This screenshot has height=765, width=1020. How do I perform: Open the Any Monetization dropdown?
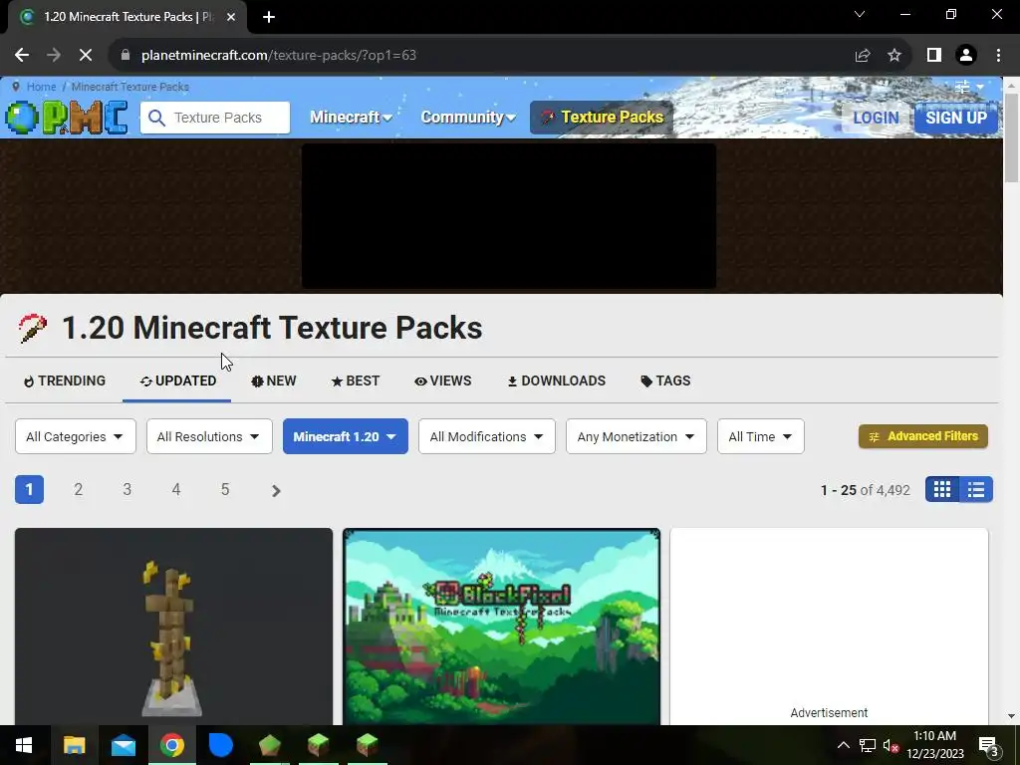tap(637, 436)
